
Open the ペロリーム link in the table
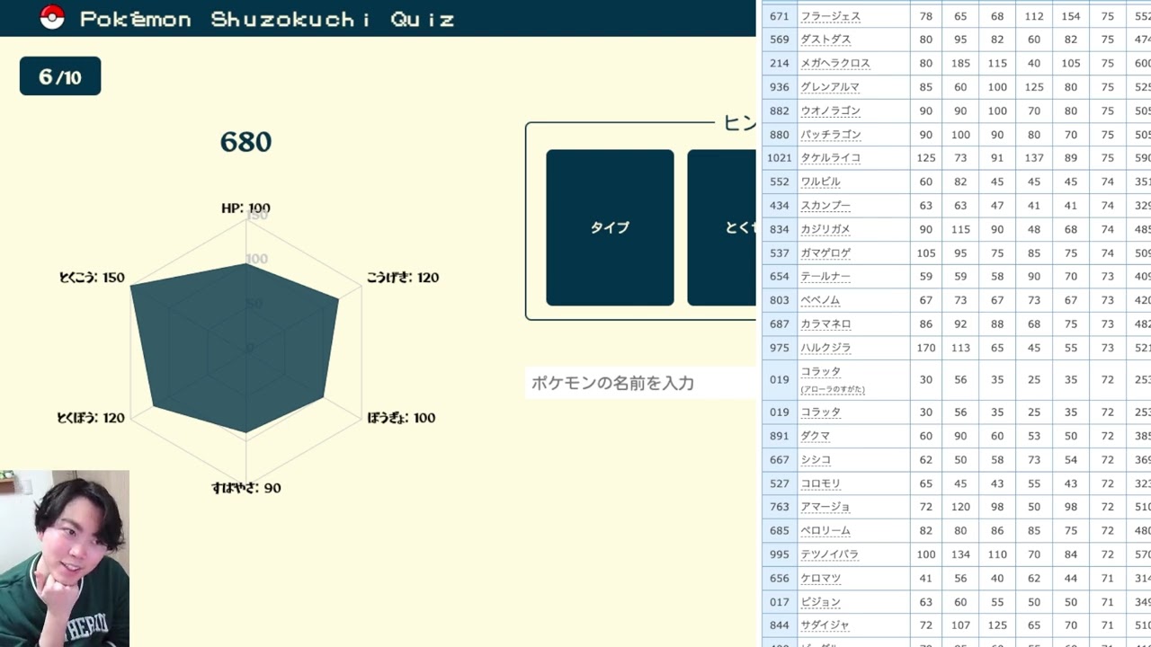click(x=825, y=530)
